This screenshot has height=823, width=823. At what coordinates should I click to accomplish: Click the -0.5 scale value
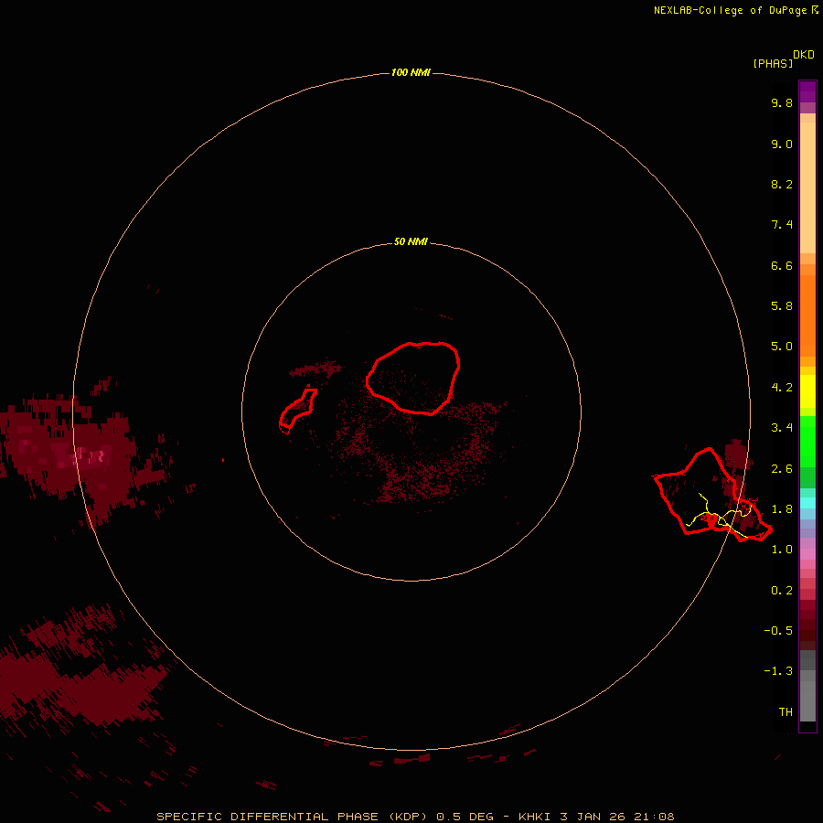[778, 631]
